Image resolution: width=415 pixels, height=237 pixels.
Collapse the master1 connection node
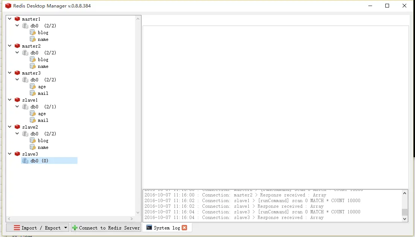10,19
